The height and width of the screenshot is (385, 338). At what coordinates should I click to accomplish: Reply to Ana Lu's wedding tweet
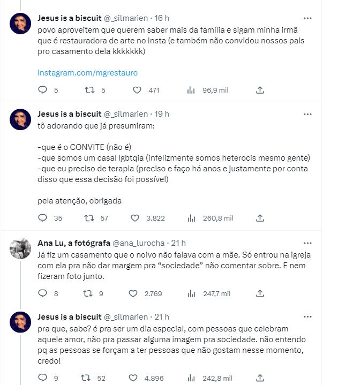[42, 293]
